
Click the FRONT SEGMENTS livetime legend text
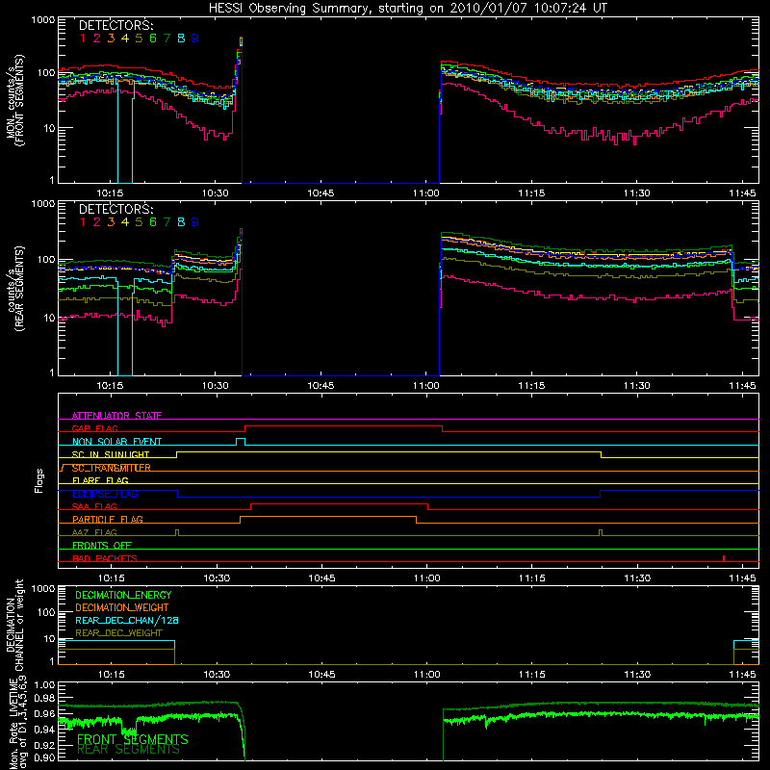pyautogui.click(x=133, y=739)
